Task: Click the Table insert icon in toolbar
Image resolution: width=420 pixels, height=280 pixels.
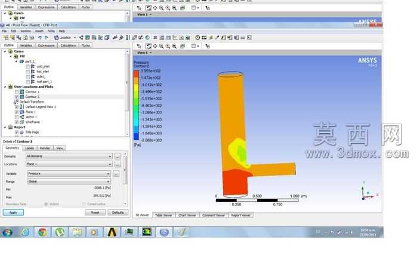Action: [168, 38]
